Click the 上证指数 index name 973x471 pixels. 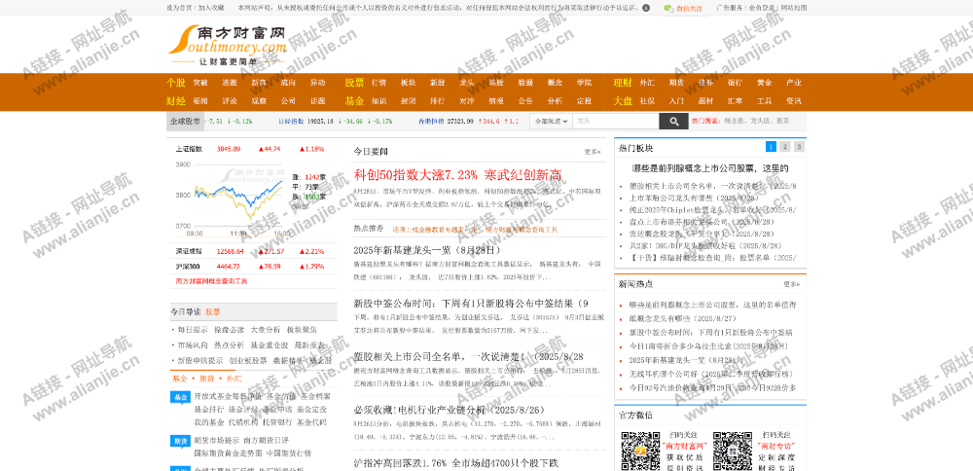(x=190, y=149)
